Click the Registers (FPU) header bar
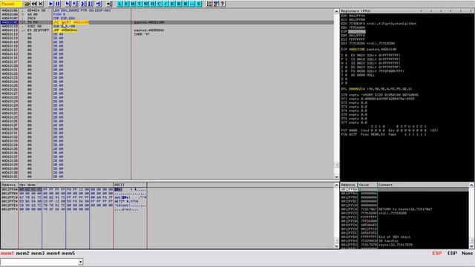The image size is (475, 267). coord(407,11)
